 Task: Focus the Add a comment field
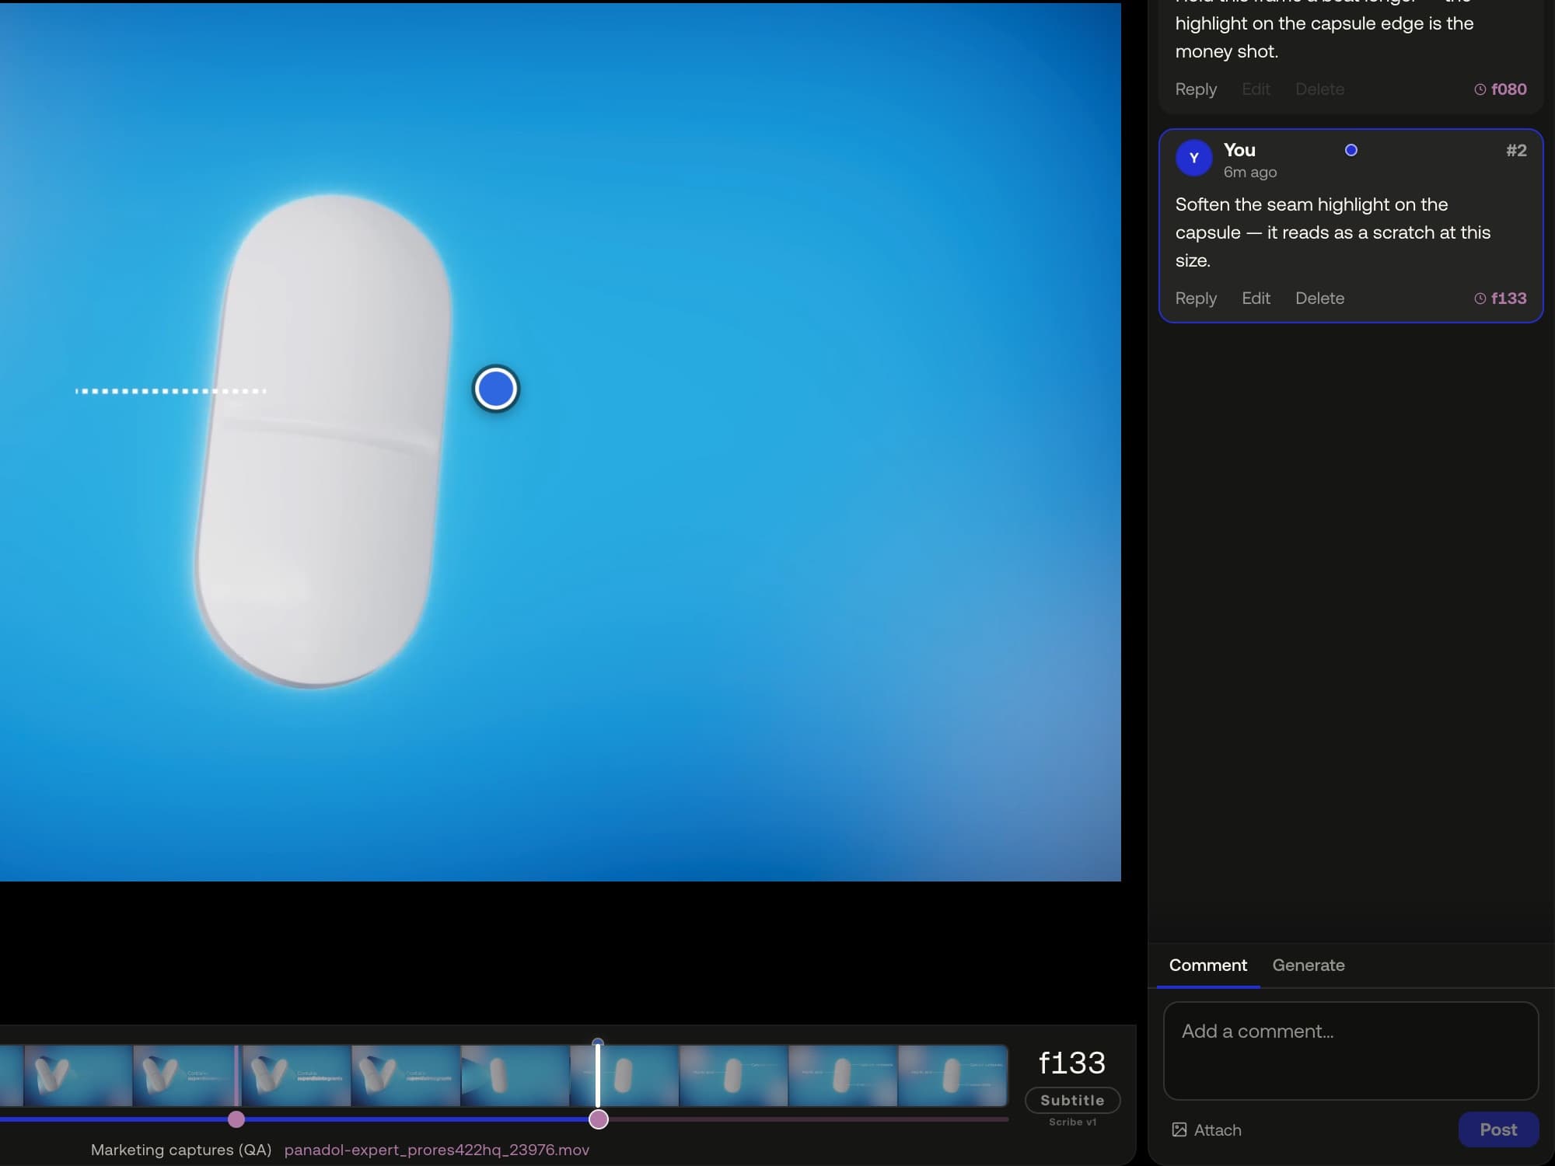[1351, 1051]
